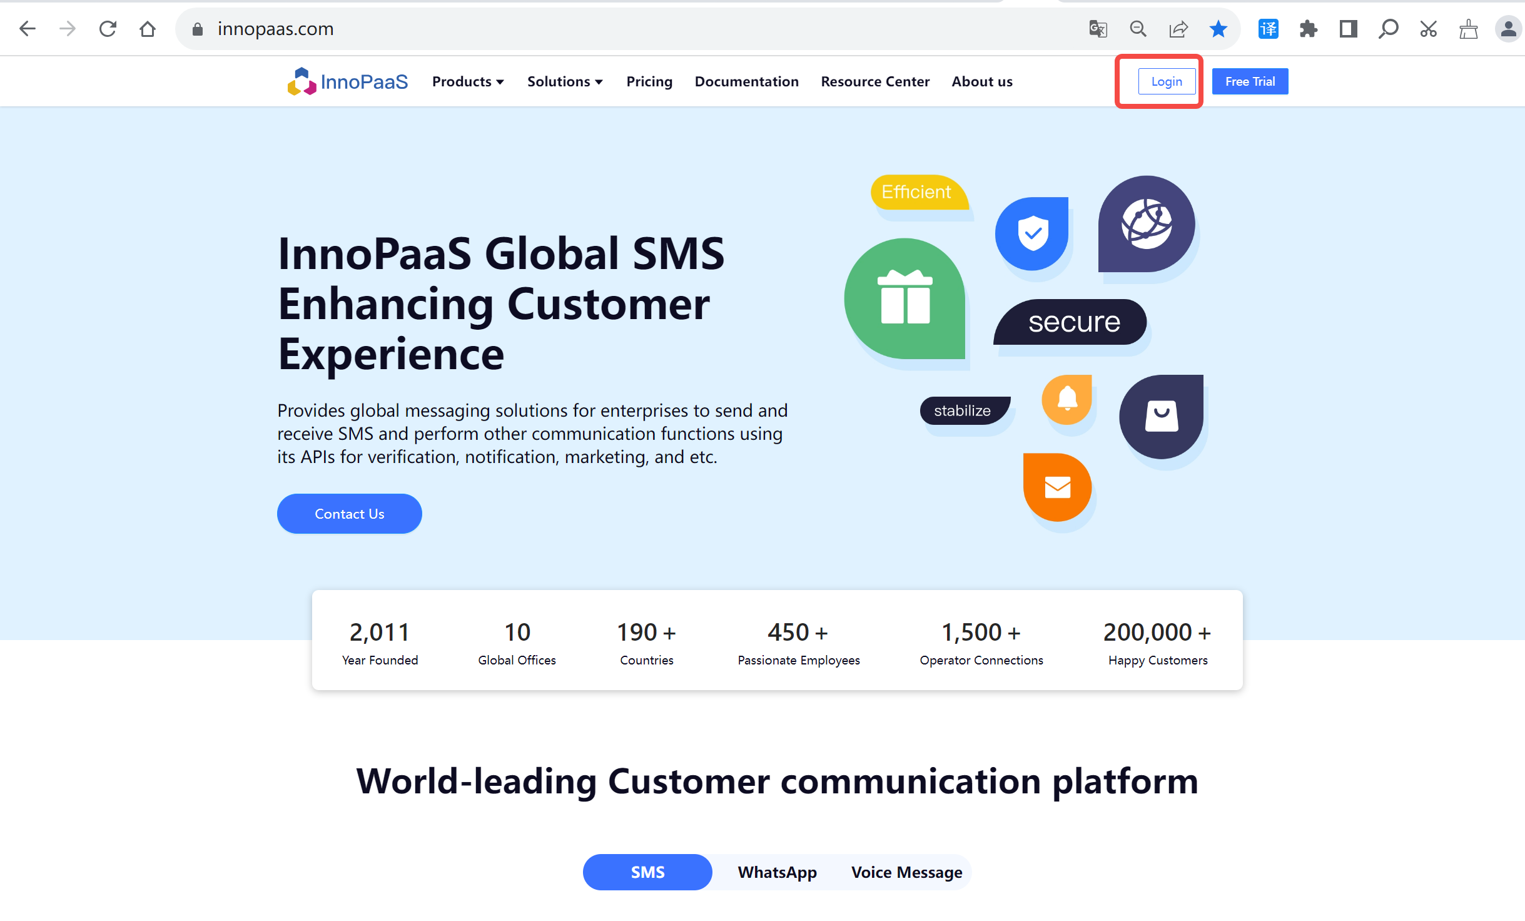Viewport: 1525px width, 921px height.
Task: Click the yellow bell notification bubble
Action: coord(1067,399)
